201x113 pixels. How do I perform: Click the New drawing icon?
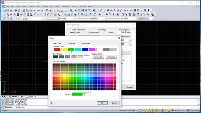click(x=4, y=10)
